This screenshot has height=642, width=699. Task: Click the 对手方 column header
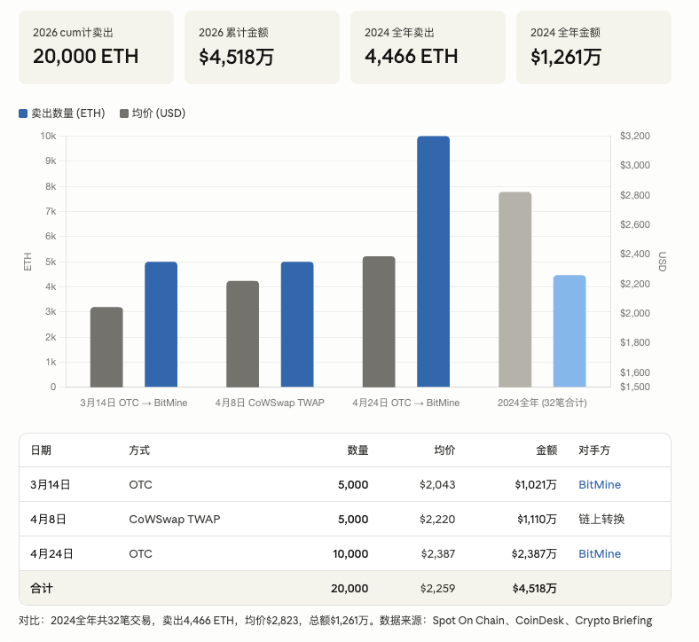(x=593, y=450)
